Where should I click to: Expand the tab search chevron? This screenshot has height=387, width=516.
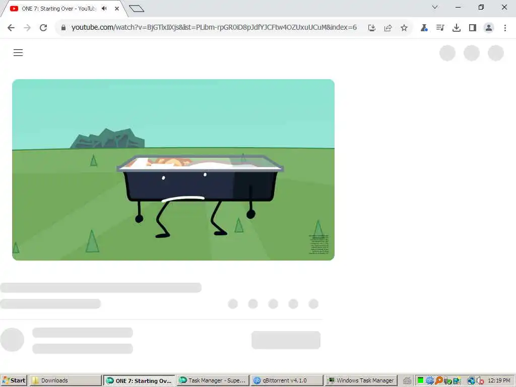click(435, 7)
